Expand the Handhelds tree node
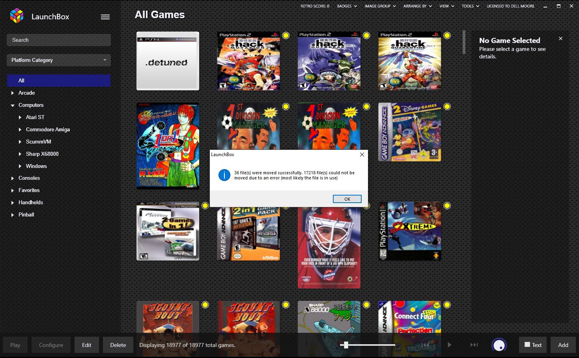 pyautogui.click(x=13, y=203)
